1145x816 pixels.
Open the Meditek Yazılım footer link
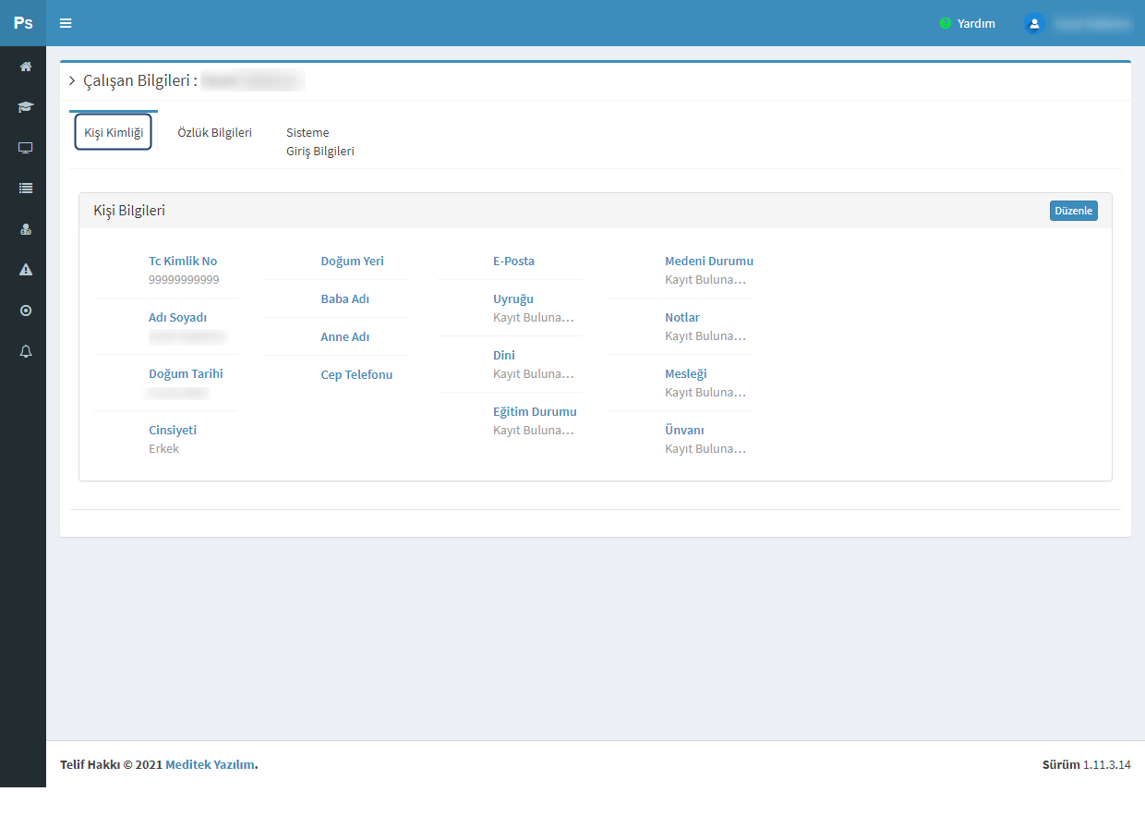pyautogui.click(x=210, y=764)
